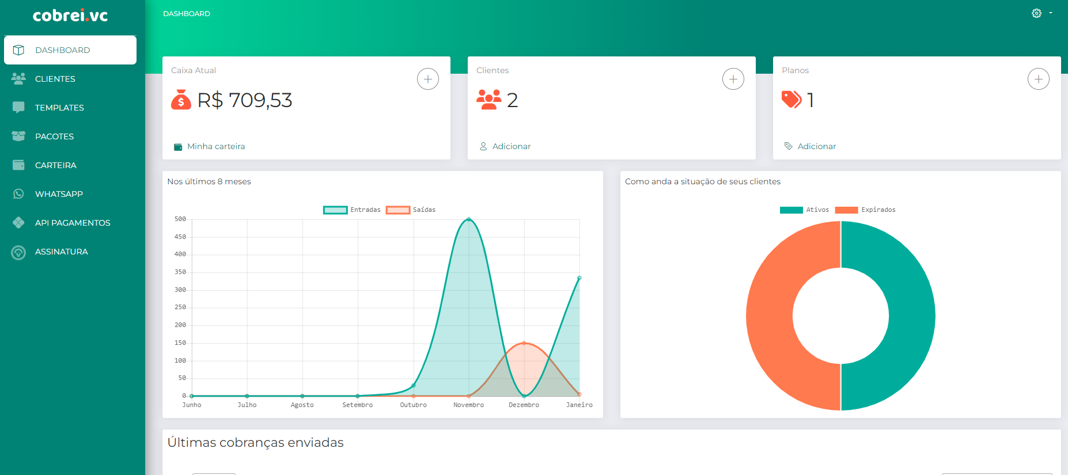
Task: Click the cobrei.vc logo
Action: click(x=70, y=16)
